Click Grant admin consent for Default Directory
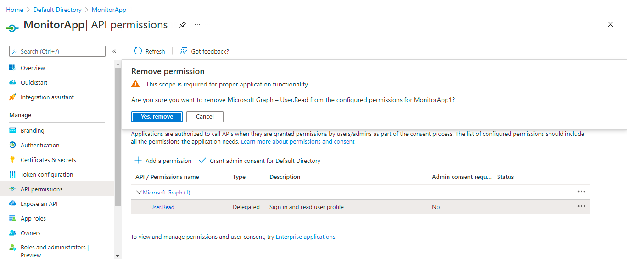 (259, 161)
